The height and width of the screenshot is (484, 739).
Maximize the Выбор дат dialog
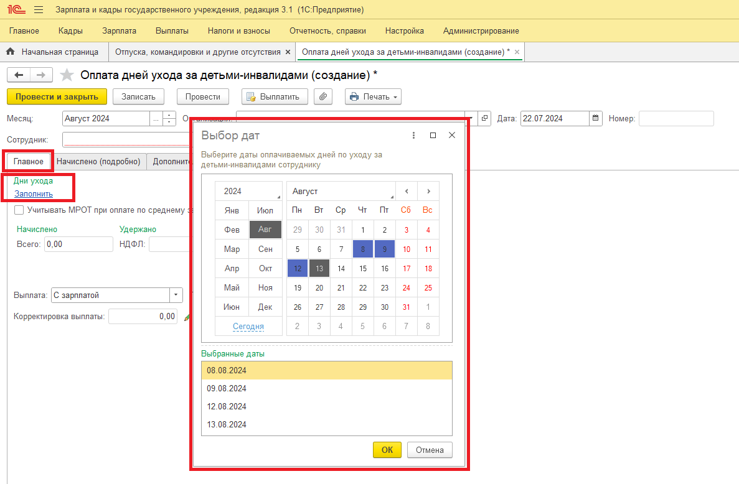click(x=433, y=135)
